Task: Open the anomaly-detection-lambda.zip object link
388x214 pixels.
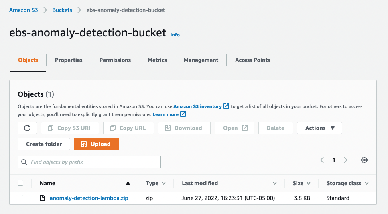Action: tap(89, 198)
